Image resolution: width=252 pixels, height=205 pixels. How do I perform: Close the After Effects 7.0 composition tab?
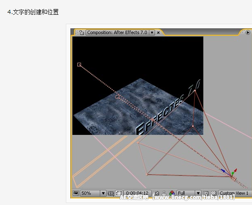(158, 32)
